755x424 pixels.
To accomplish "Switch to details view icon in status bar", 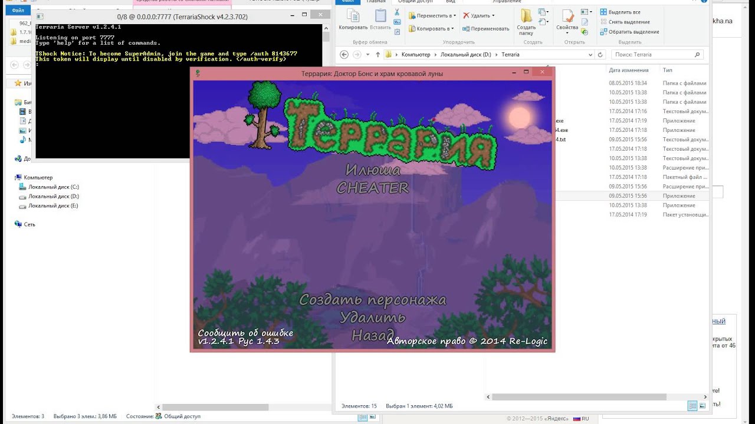I will point(692,406).
